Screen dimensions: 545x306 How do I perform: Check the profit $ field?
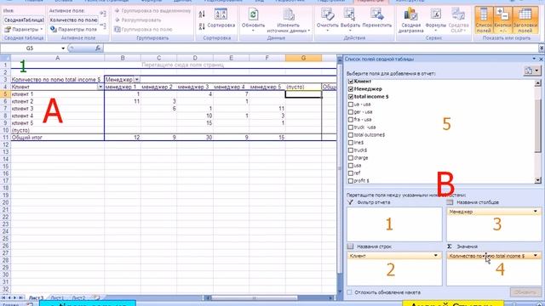[350, 181]
